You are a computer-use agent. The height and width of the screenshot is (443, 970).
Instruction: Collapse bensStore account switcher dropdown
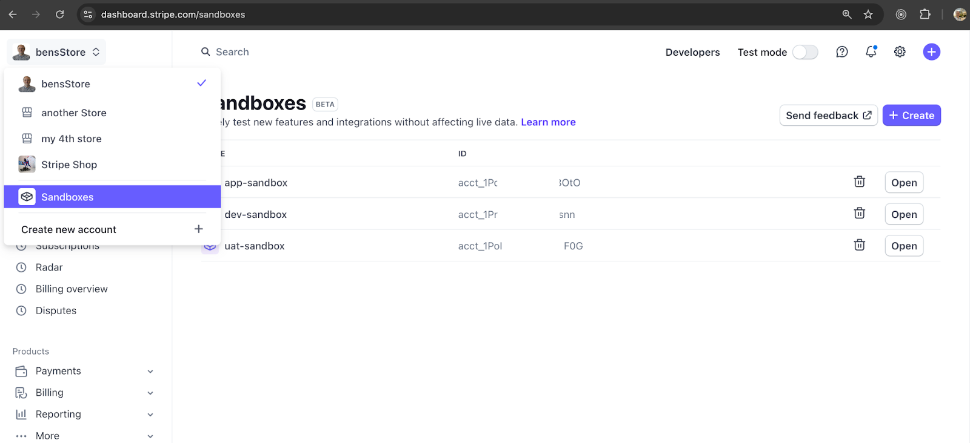56,52
